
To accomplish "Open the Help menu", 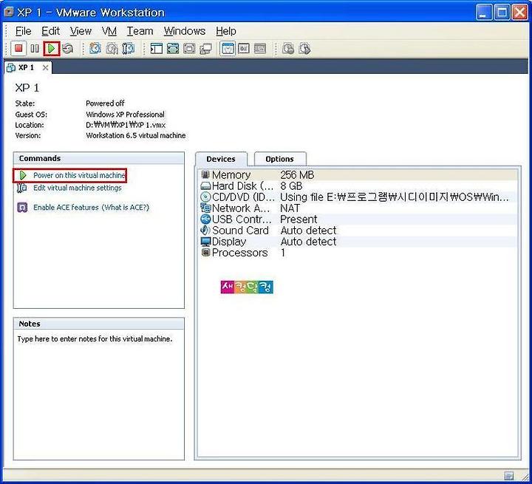I will pyautogui.click(x=226, y=31).
